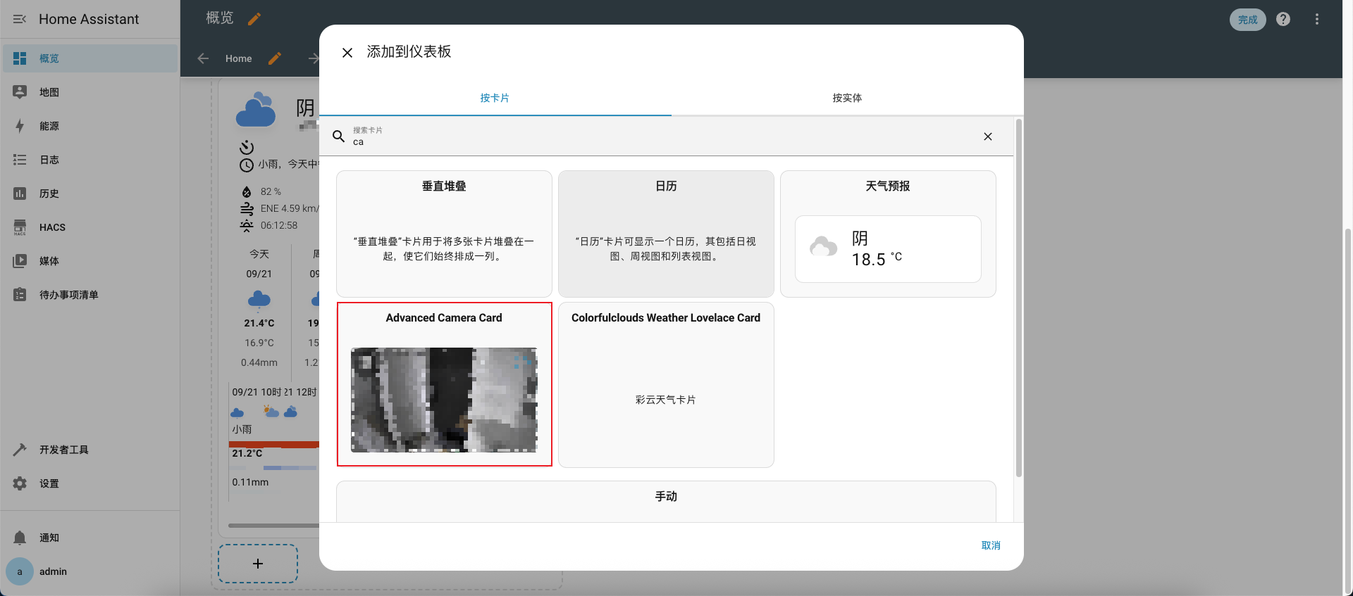The width and height of the screenshot is (1353, 596).
Task: Open 设置 settings page
Action: point(49,483)
